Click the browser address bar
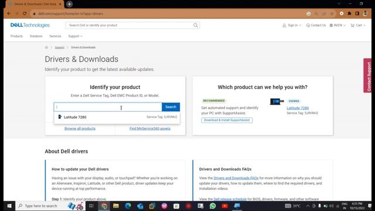This screenshot has height=211, width=375. tap(168, 13)
